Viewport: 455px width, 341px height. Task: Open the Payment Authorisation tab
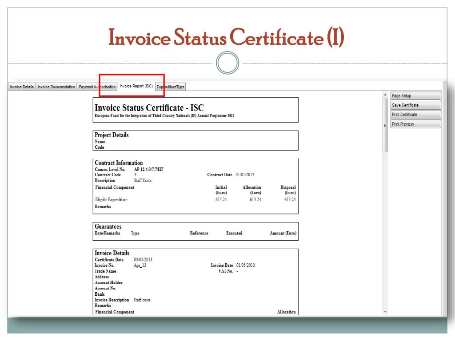[x=97, y=87]
